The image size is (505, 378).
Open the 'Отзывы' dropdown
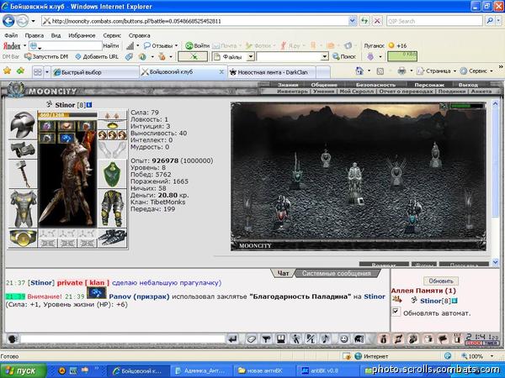[x=176, y=46]
